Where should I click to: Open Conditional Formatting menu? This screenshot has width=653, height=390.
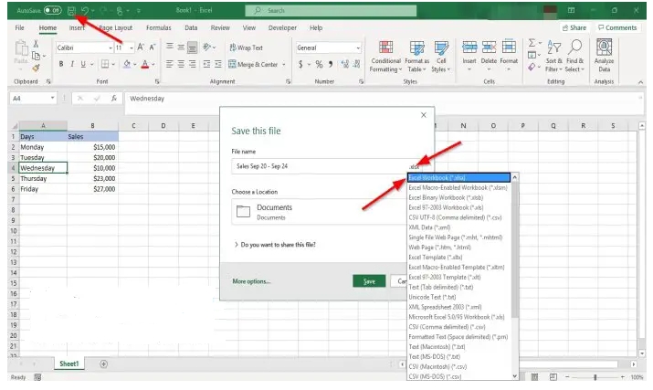click(x=385, y=57)
